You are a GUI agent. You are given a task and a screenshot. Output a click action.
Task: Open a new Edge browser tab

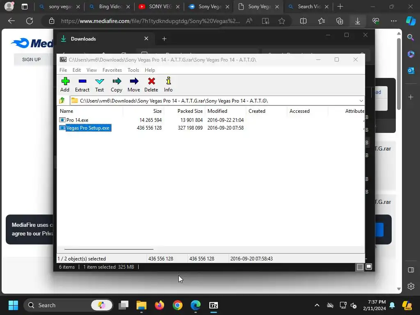coord(340,7)
